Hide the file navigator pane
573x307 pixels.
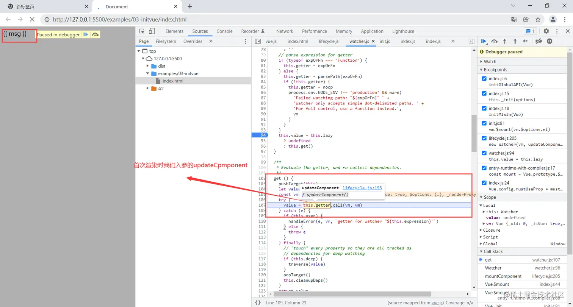(x=258, y=41)
